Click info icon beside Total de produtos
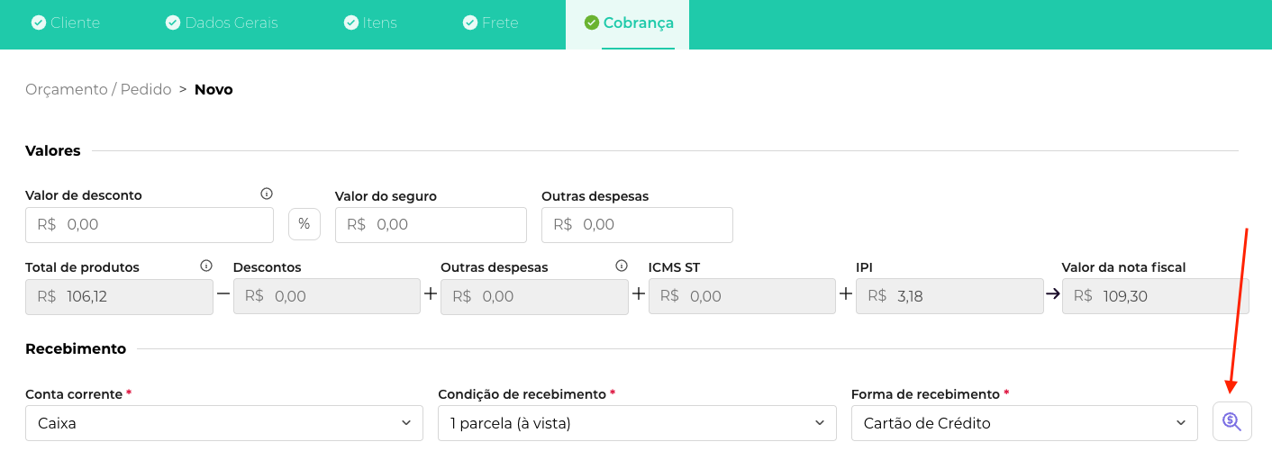 click(x=206, y=266)
